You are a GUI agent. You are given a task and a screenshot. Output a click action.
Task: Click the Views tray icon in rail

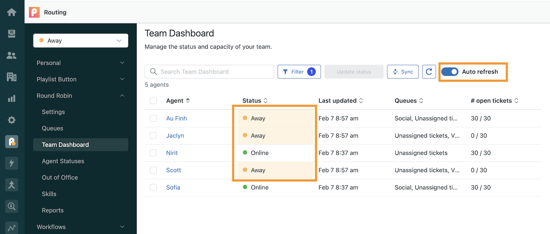click(x=12, y=34)
